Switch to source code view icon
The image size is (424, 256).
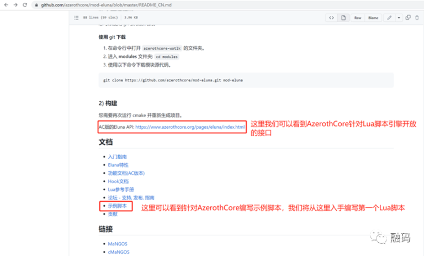click(x=331, y=18)
